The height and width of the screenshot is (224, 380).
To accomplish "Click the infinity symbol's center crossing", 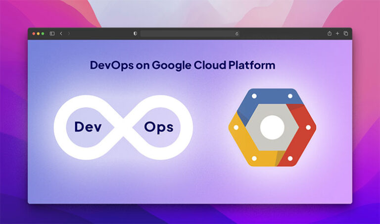I will [123, 127].
